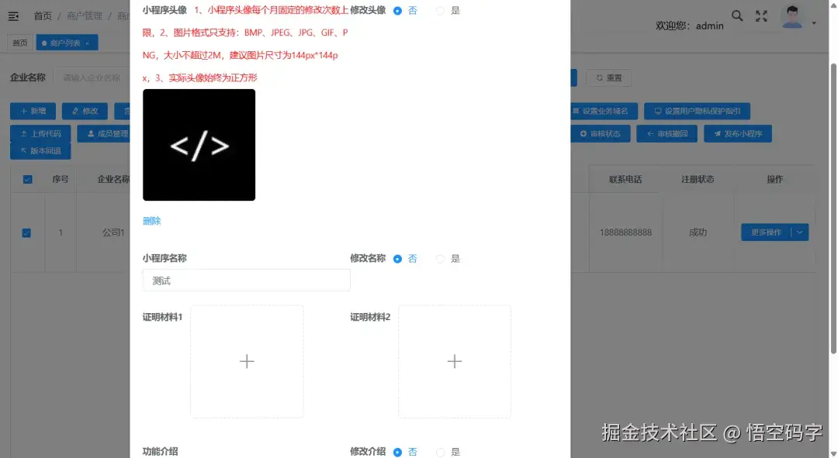The width and height of the screenshot is (838, 458).
Task: Click the 发布小程序 publish mini-program button
Action: [x=737, y=133]
